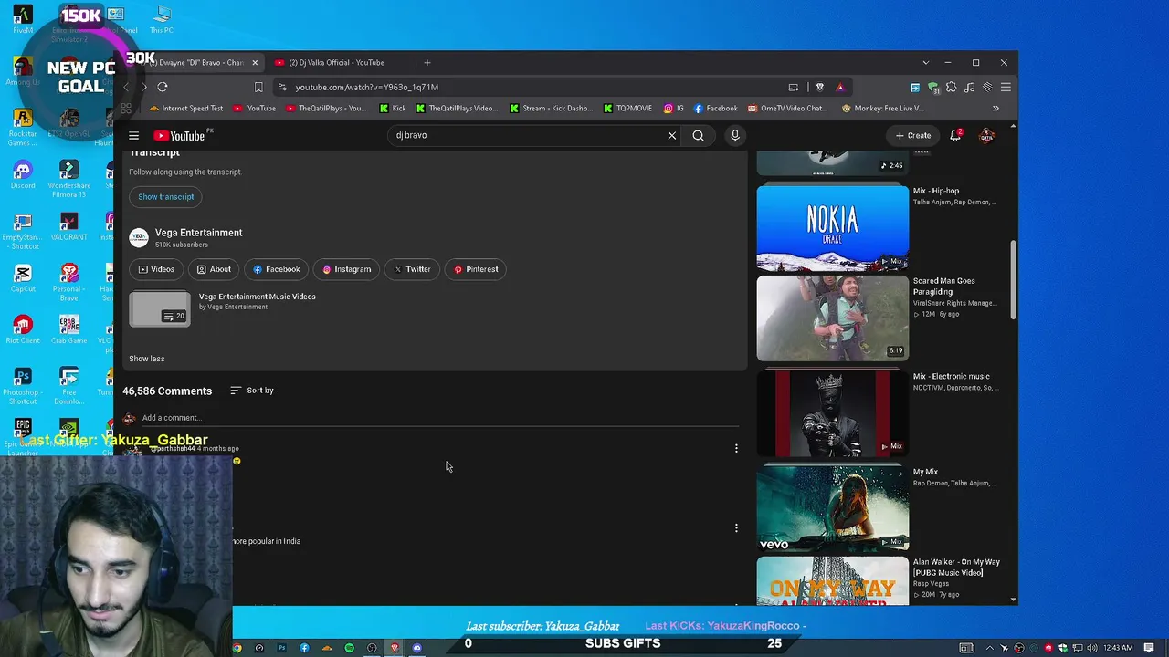Open the Vega Entertainment channel name
1169x657 pixels.
199,233
